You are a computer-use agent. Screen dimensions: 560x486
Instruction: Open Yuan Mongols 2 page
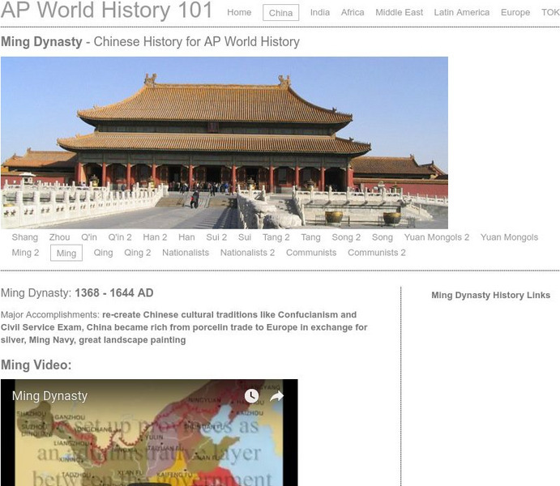coord(437,237)
